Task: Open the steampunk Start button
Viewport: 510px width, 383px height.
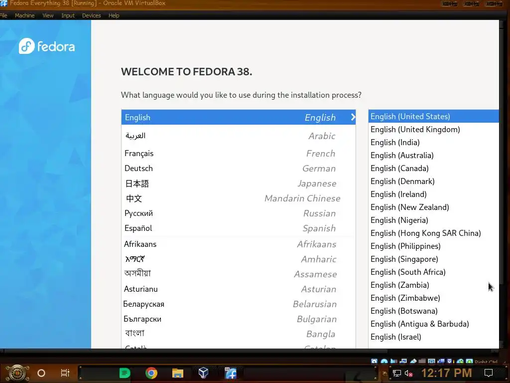Action: point(17,373)
